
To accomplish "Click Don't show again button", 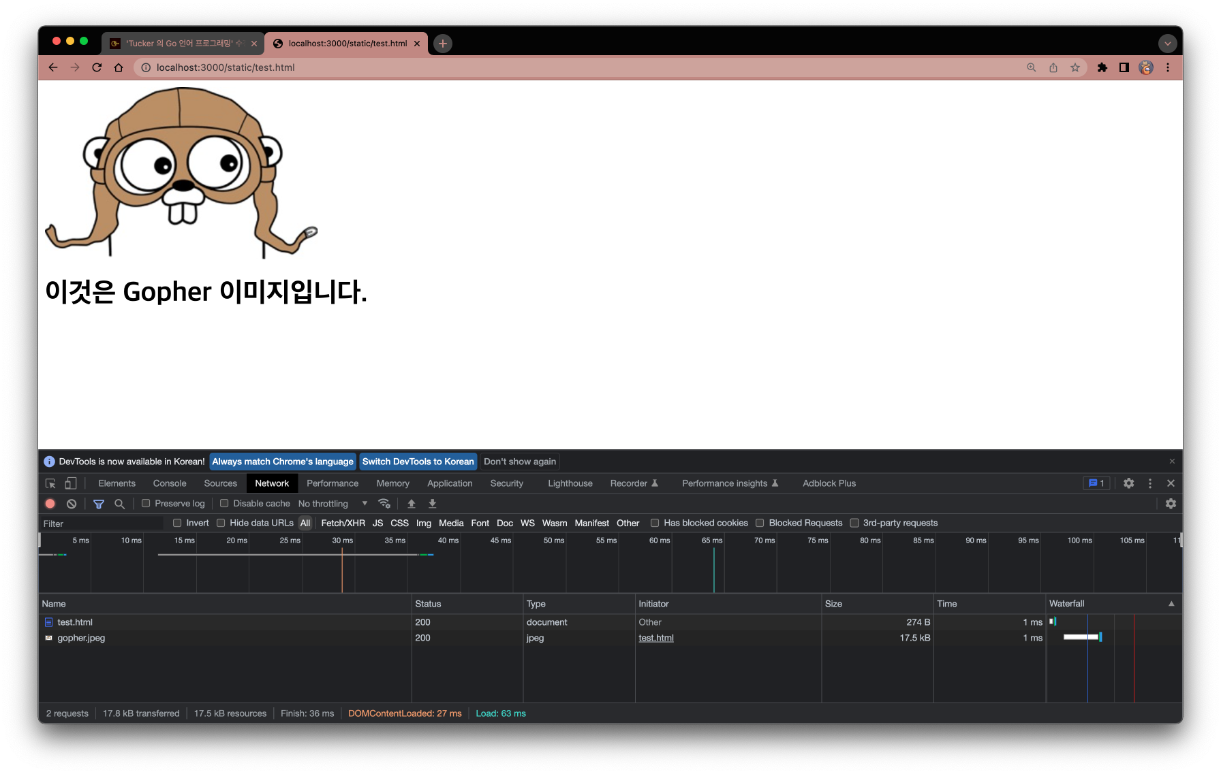I will pos(520,462).
